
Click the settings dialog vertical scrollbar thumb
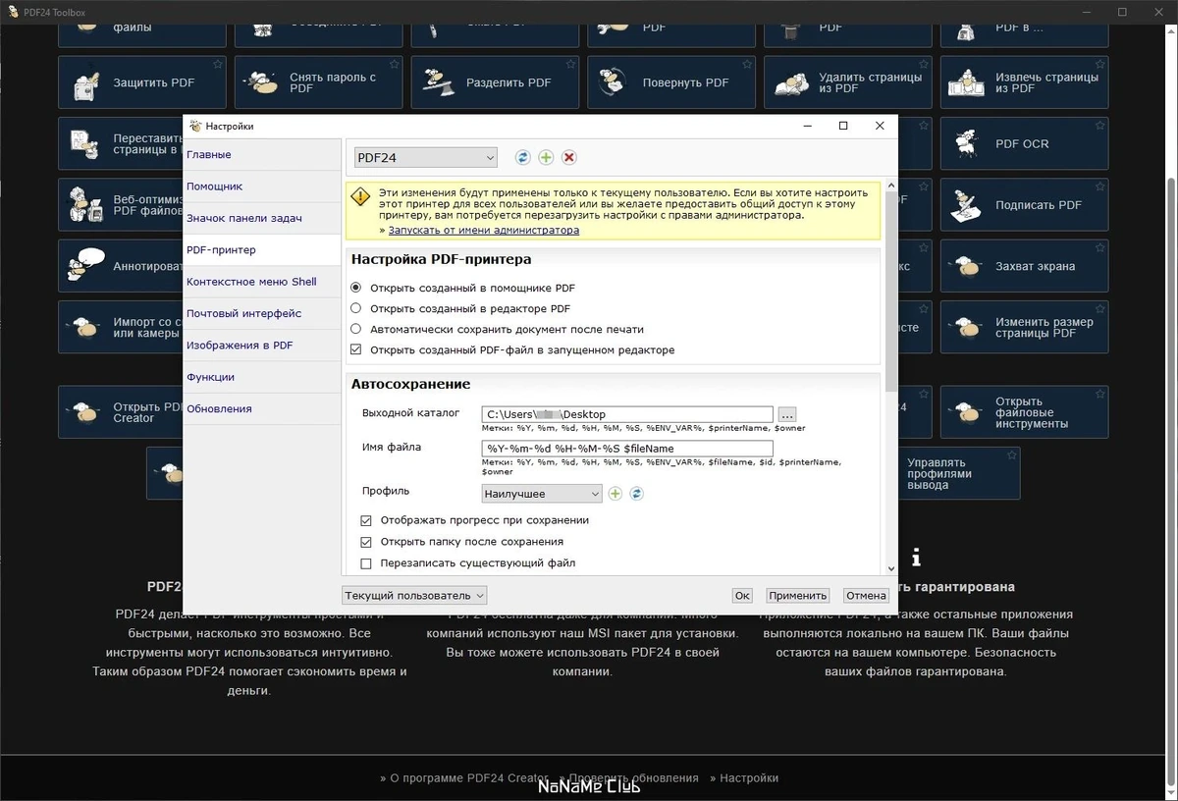tap(890, 292)
